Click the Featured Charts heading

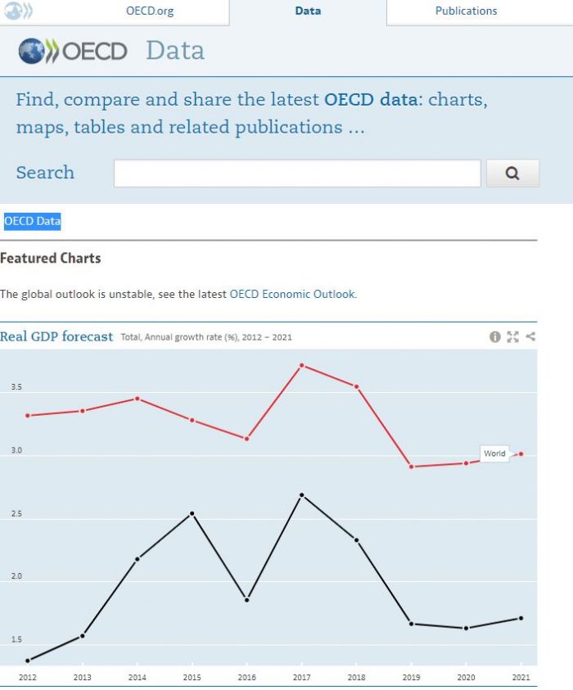(51, 258)
